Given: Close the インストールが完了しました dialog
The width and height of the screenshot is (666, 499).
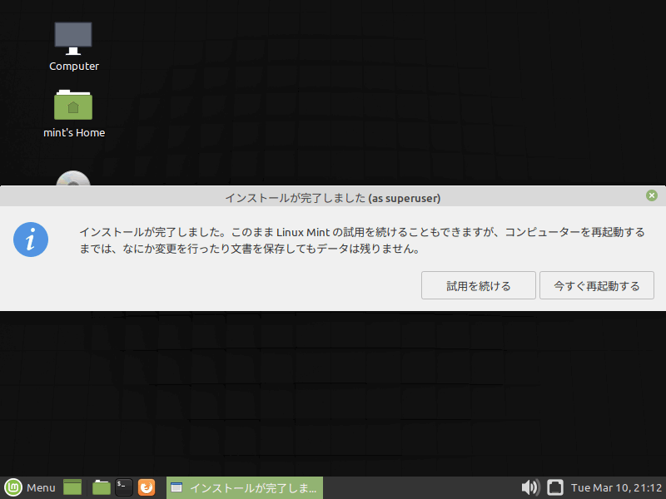Looking at the screenshot, I should [652, 195].
